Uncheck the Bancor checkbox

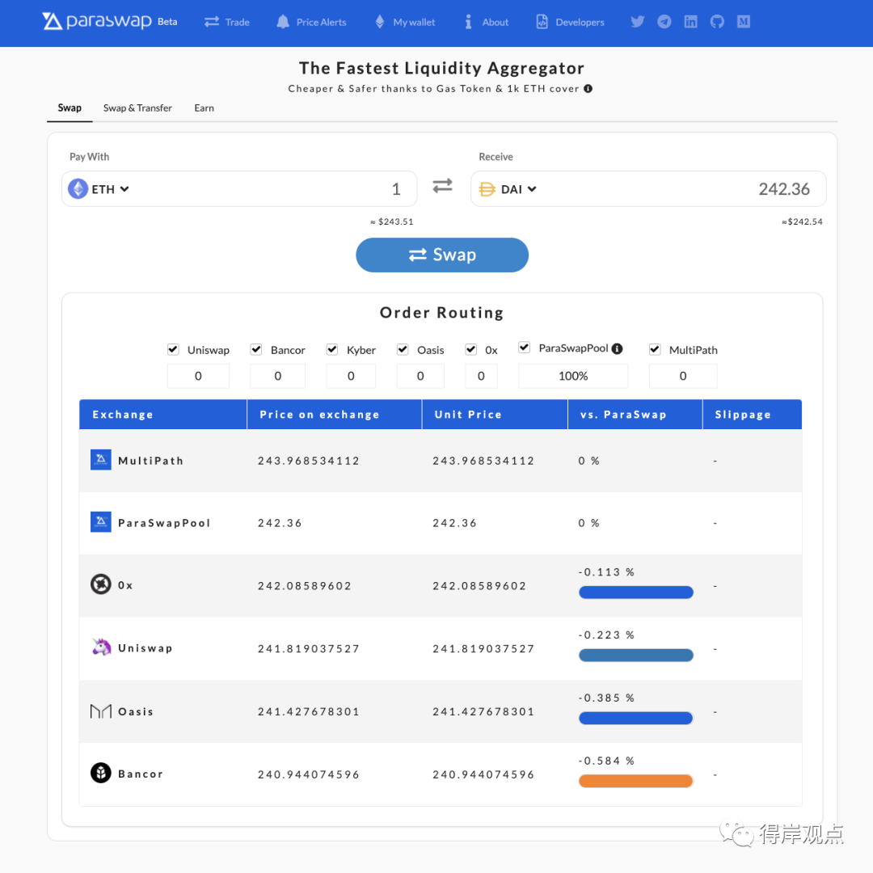point(256,350)
